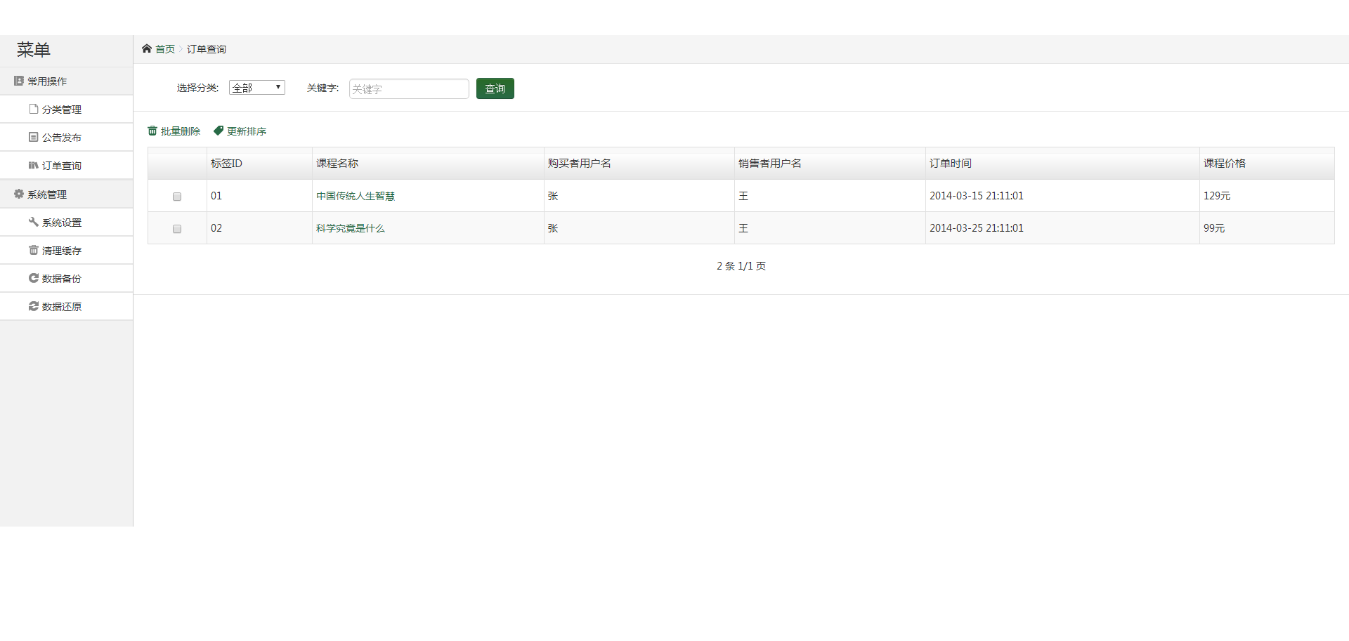Tick the checkbox for order 01

tap(177, 197)
